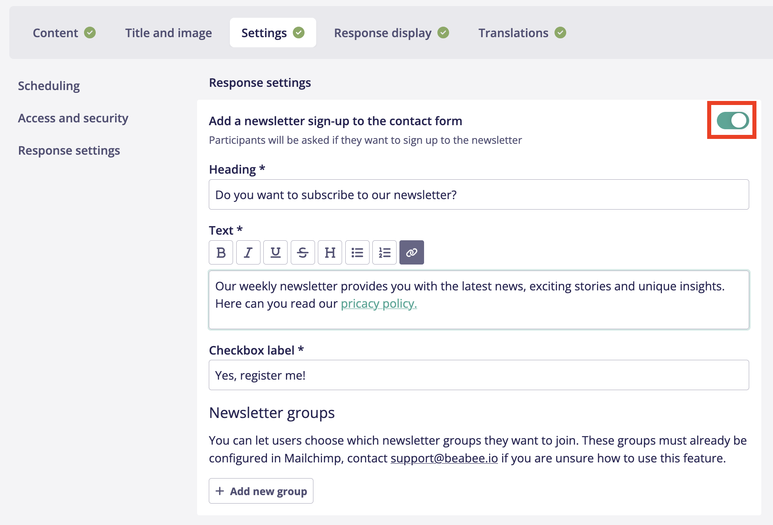Click the insert link toolbar icon
Screen dimensions: 773x525
(x=412, y=252)
